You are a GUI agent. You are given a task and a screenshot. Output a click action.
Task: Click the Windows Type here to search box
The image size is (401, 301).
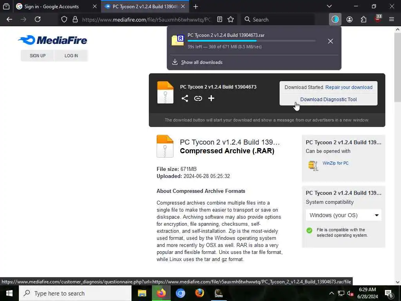tap(75, 293)
